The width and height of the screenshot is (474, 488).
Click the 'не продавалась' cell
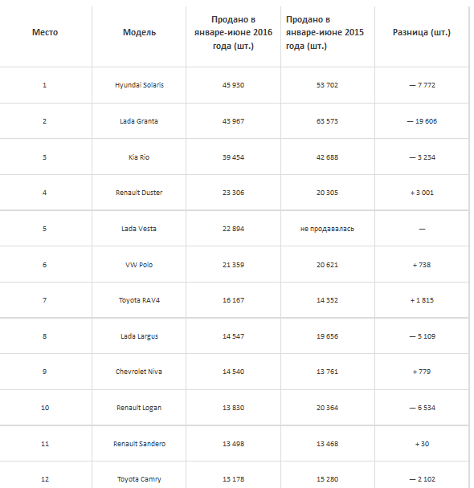(x=327, y=229)
